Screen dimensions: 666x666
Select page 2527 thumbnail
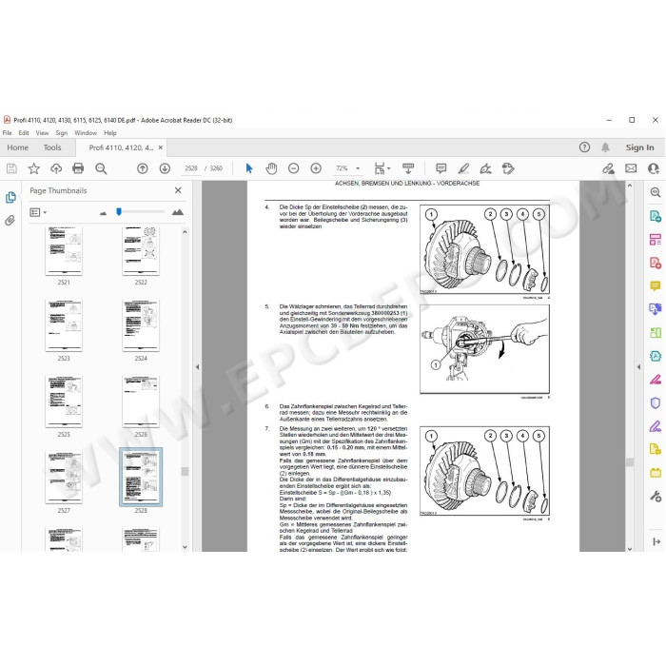(x=64, y=478)
